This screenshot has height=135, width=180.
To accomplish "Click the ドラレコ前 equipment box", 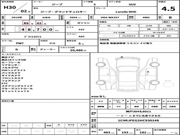I will 149,36.
